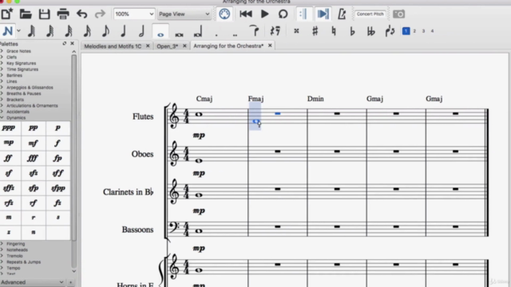Save the current score
This screenshot has width=511, height=287.
(x=45, y=14)
